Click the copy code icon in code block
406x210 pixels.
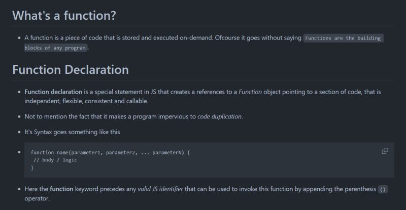(385, 151)
